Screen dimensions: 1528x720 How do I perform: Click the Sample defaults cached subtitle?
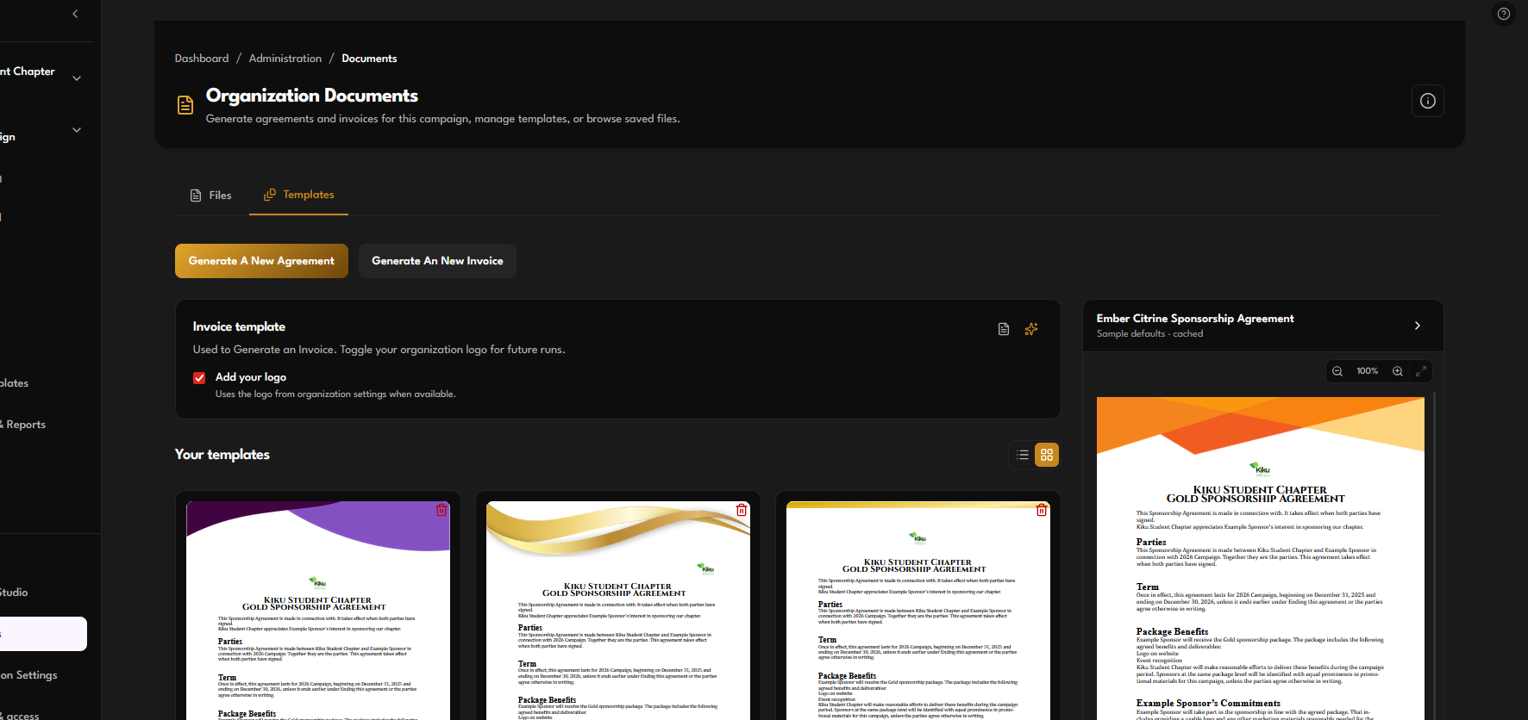(1149, 334)
